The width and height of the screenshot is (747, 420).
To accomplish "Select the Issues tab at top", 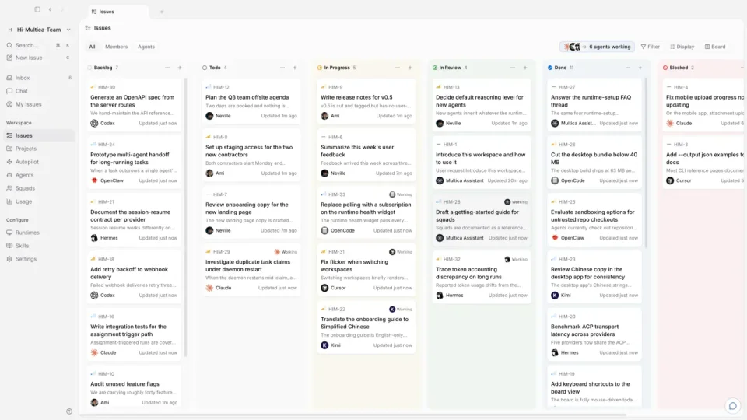I will pos(118,12).
